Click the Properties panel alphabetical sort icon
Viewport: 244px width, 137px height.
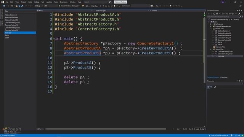(211, 87)
